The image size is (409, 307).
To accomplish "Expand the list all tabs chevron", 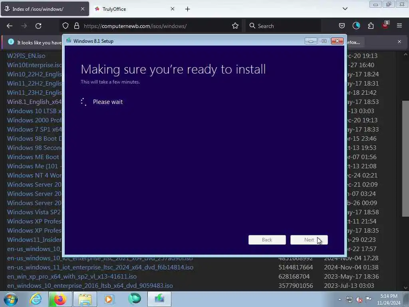I will click(345, 9).
